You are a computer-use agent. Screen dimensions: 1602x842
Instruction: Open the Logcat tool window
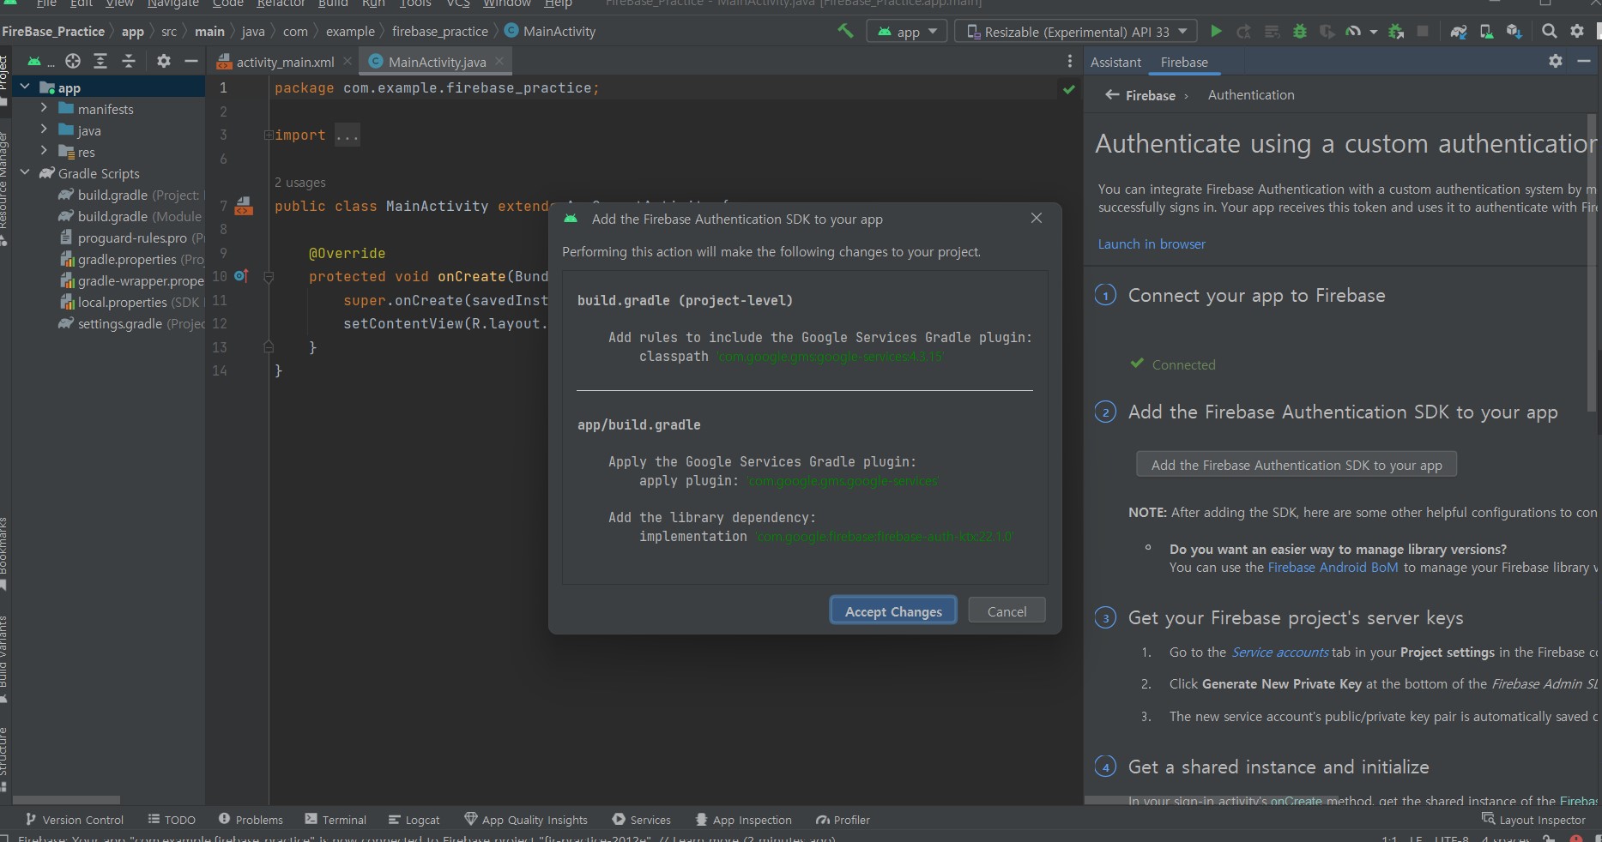click(x=414, y=820)
